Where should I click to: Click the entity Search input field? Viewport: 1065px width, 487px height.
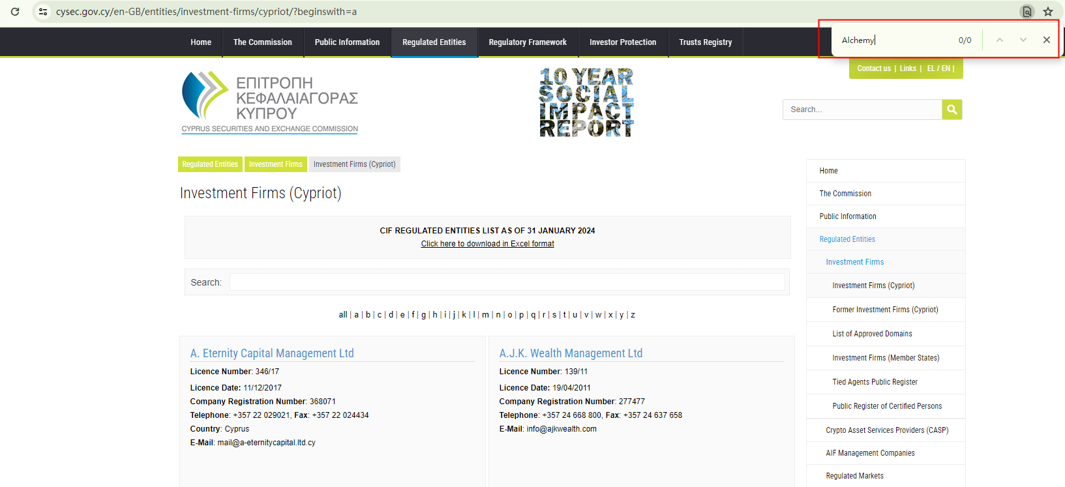point(507,282)
